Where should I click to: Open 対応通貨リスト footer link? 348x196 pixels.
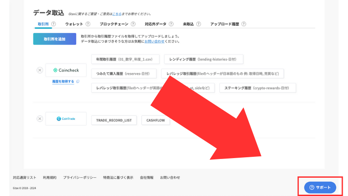(24, 178)
